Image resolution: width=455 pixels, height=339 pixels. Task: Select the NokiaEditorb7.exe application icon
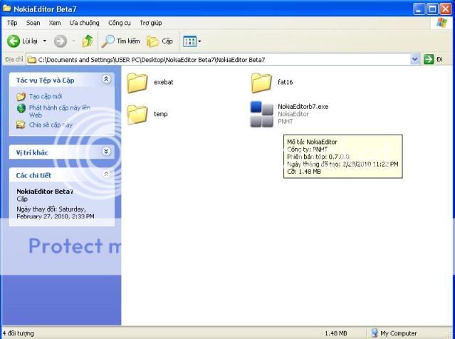coord(261,114)
